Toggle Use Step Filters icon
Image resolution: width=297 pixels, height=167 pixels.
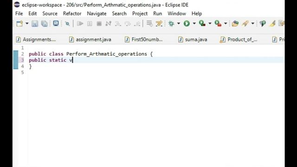click(159, 24)
